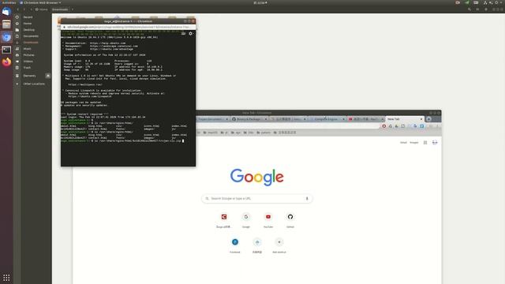Open Facebook shortcut tile
The height and width of the screenshot is (284, 505).
tap(235, 245)
